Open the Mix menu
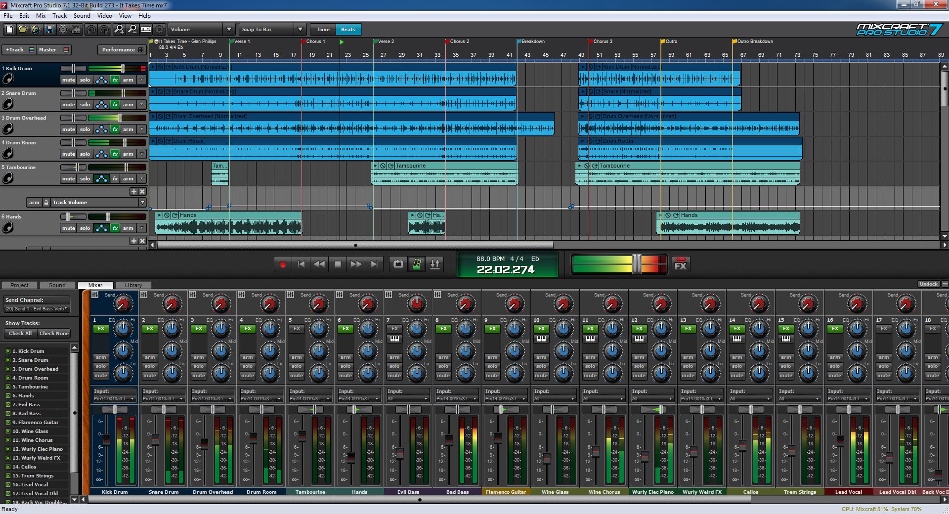Screen dimensions: 949x514 click(41, 16)
